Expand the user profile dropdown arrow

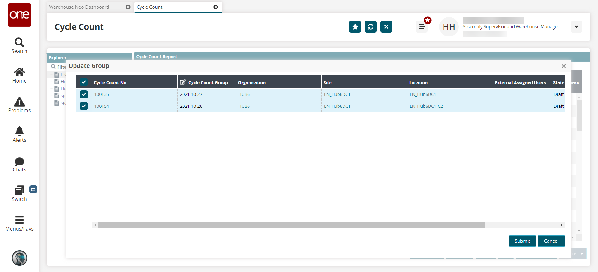click(576, 27)
